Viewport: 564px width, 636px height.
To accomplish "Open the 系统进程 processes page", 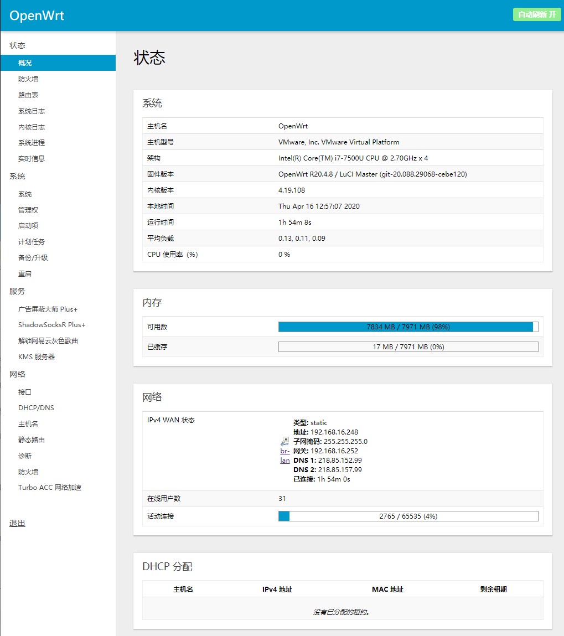I will click(x=32, y=143).
